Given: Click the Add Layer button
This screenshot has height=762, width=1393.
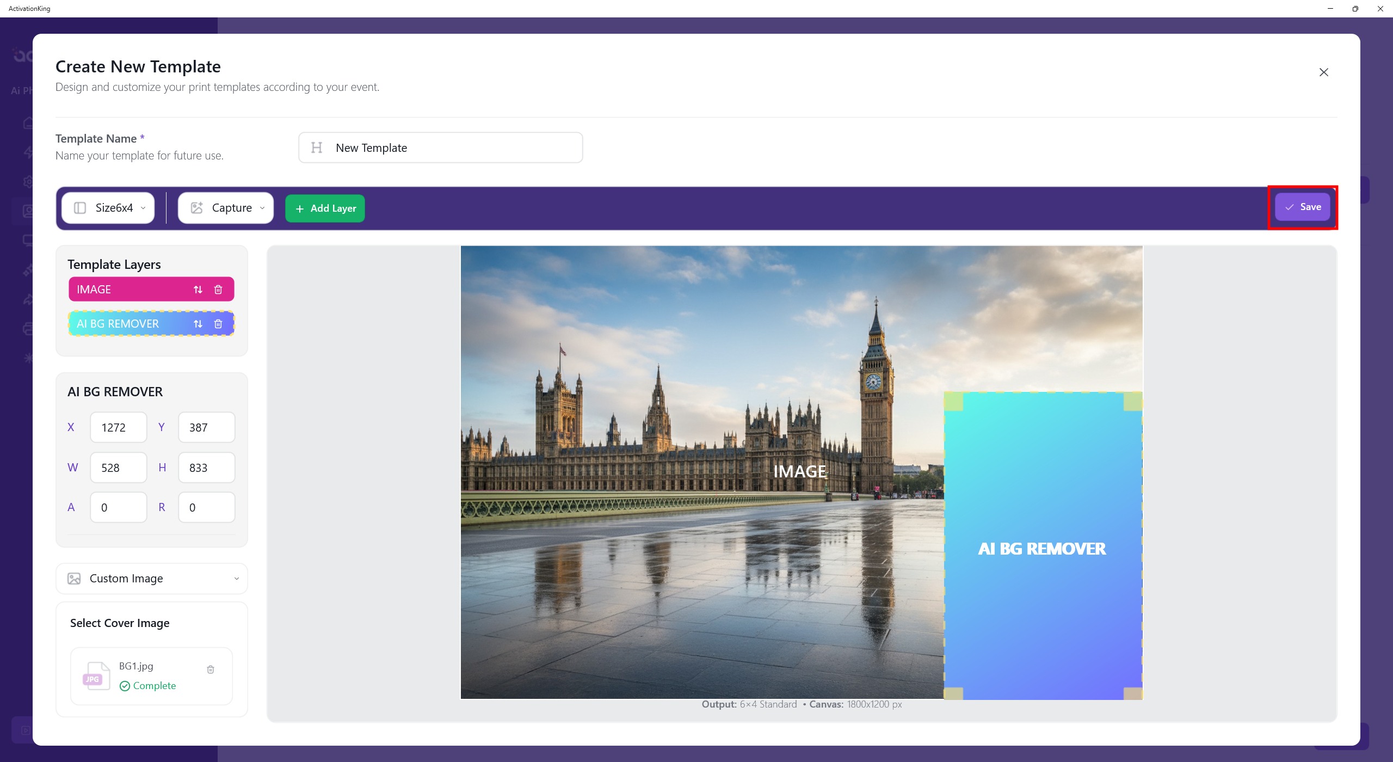Looking at the screenshot, I should [x=325, y=208].
